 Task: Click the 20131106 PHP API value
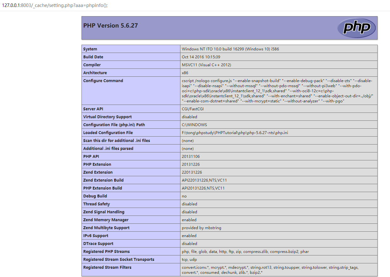(191, 157)
